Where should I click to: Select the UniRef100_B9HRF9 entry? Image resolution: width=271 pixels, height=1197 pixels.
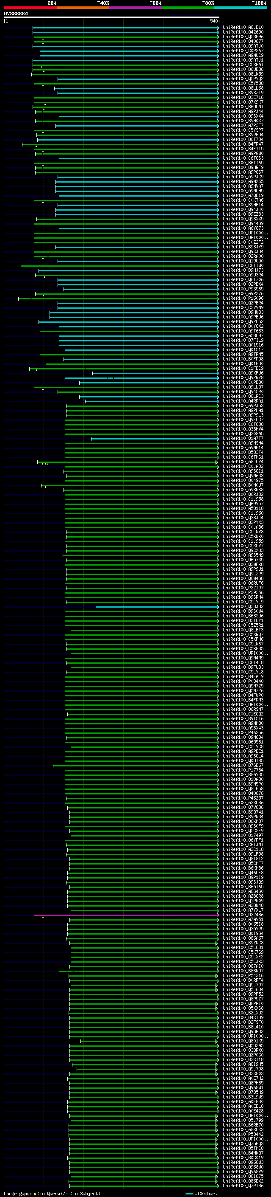pos(243,167)
